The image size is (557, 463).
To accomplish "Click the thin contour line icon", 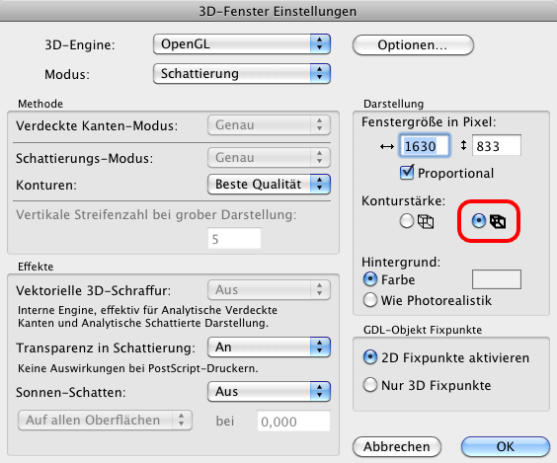I will (426, 221).
